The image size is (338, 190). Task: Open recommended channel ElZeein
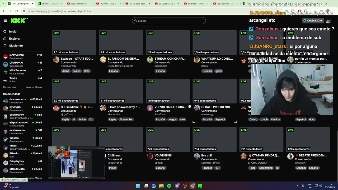22,155
